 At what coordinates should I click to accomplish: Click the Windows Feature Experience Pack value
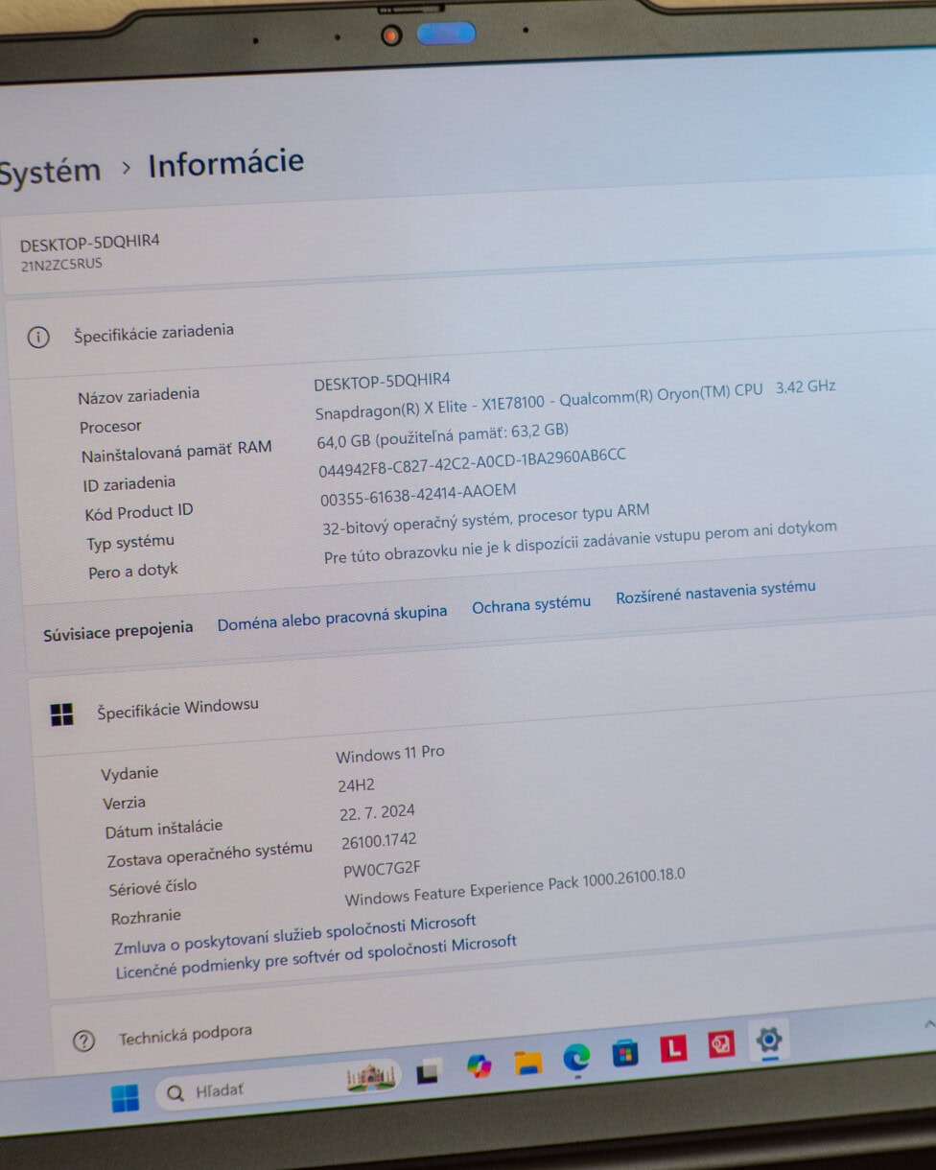click(x=515, y=888)
